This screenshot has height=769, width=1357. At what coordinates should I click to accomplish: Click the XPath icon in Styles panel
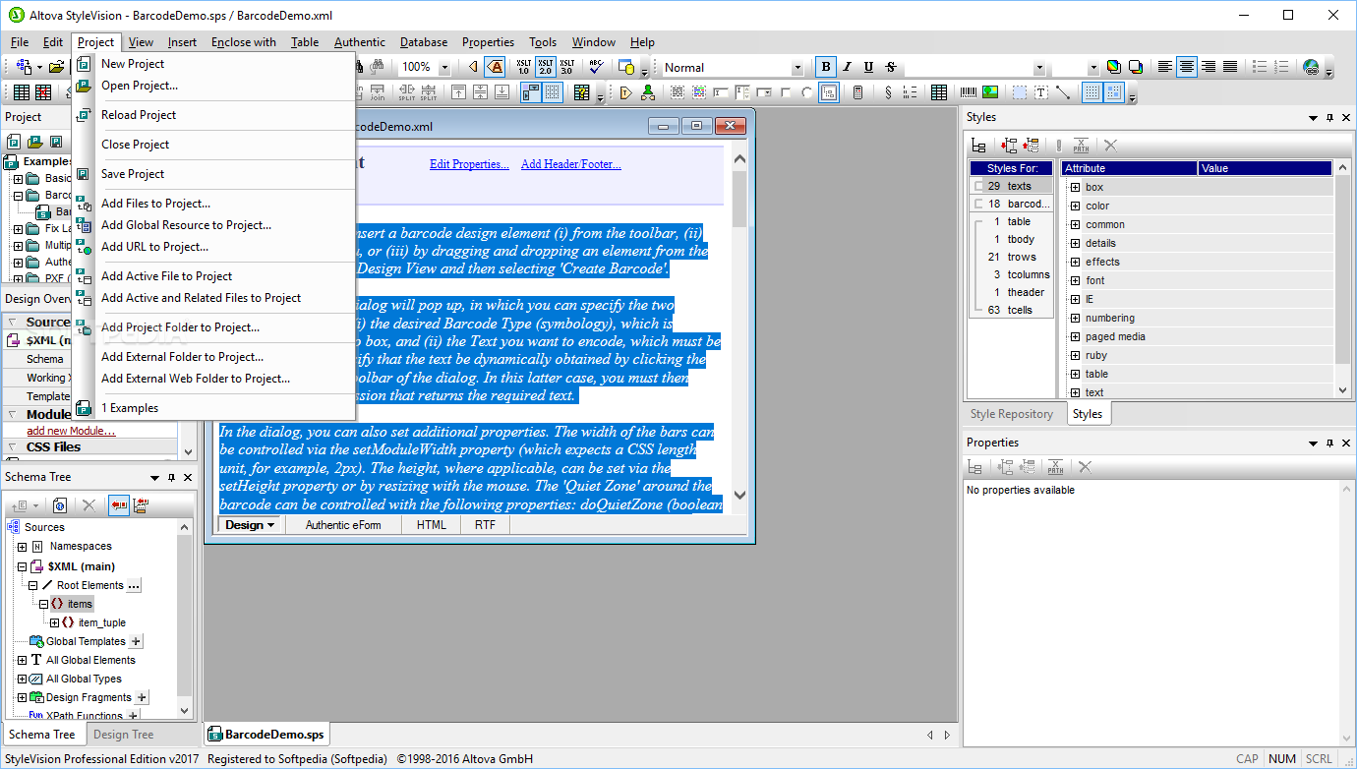[x=1081, y=145]
